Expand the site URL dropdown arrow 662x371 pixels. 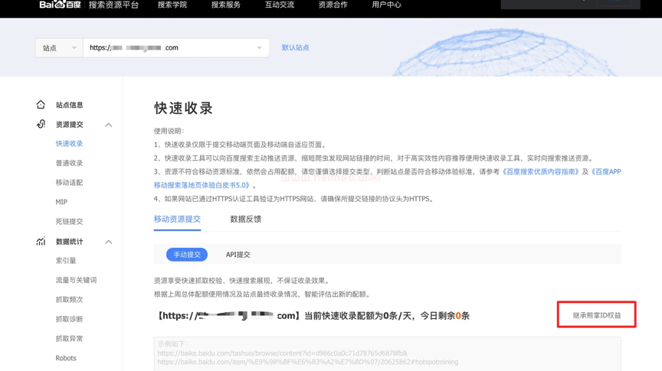259,48
